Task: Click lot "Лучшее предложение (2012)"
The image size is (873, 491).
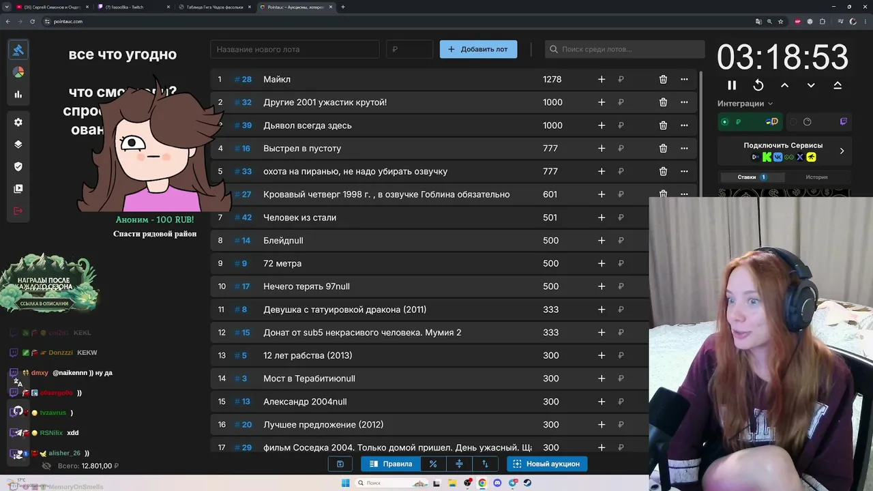Action: click(323, 425)
